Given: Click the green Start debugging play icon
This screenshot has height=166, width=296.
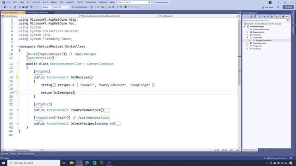Looking at the screenshot, I should point(72,7).
